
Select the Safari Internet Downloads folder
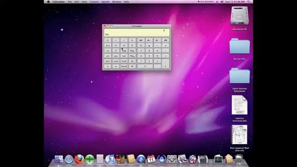coord(239,76)
